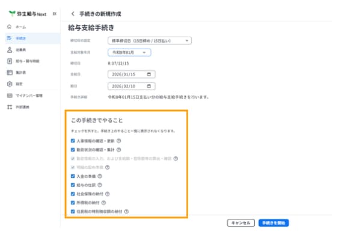This screenshot has height=235, width=339.
Task: Open the calendar picker on the 2026/02/10 field
Action: (149, 86)
